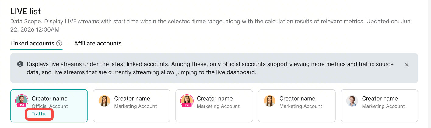This screenshot has height=128, width=431.
Task: Open Traffic for the Official Account
Action: click(x=39, y=114)
